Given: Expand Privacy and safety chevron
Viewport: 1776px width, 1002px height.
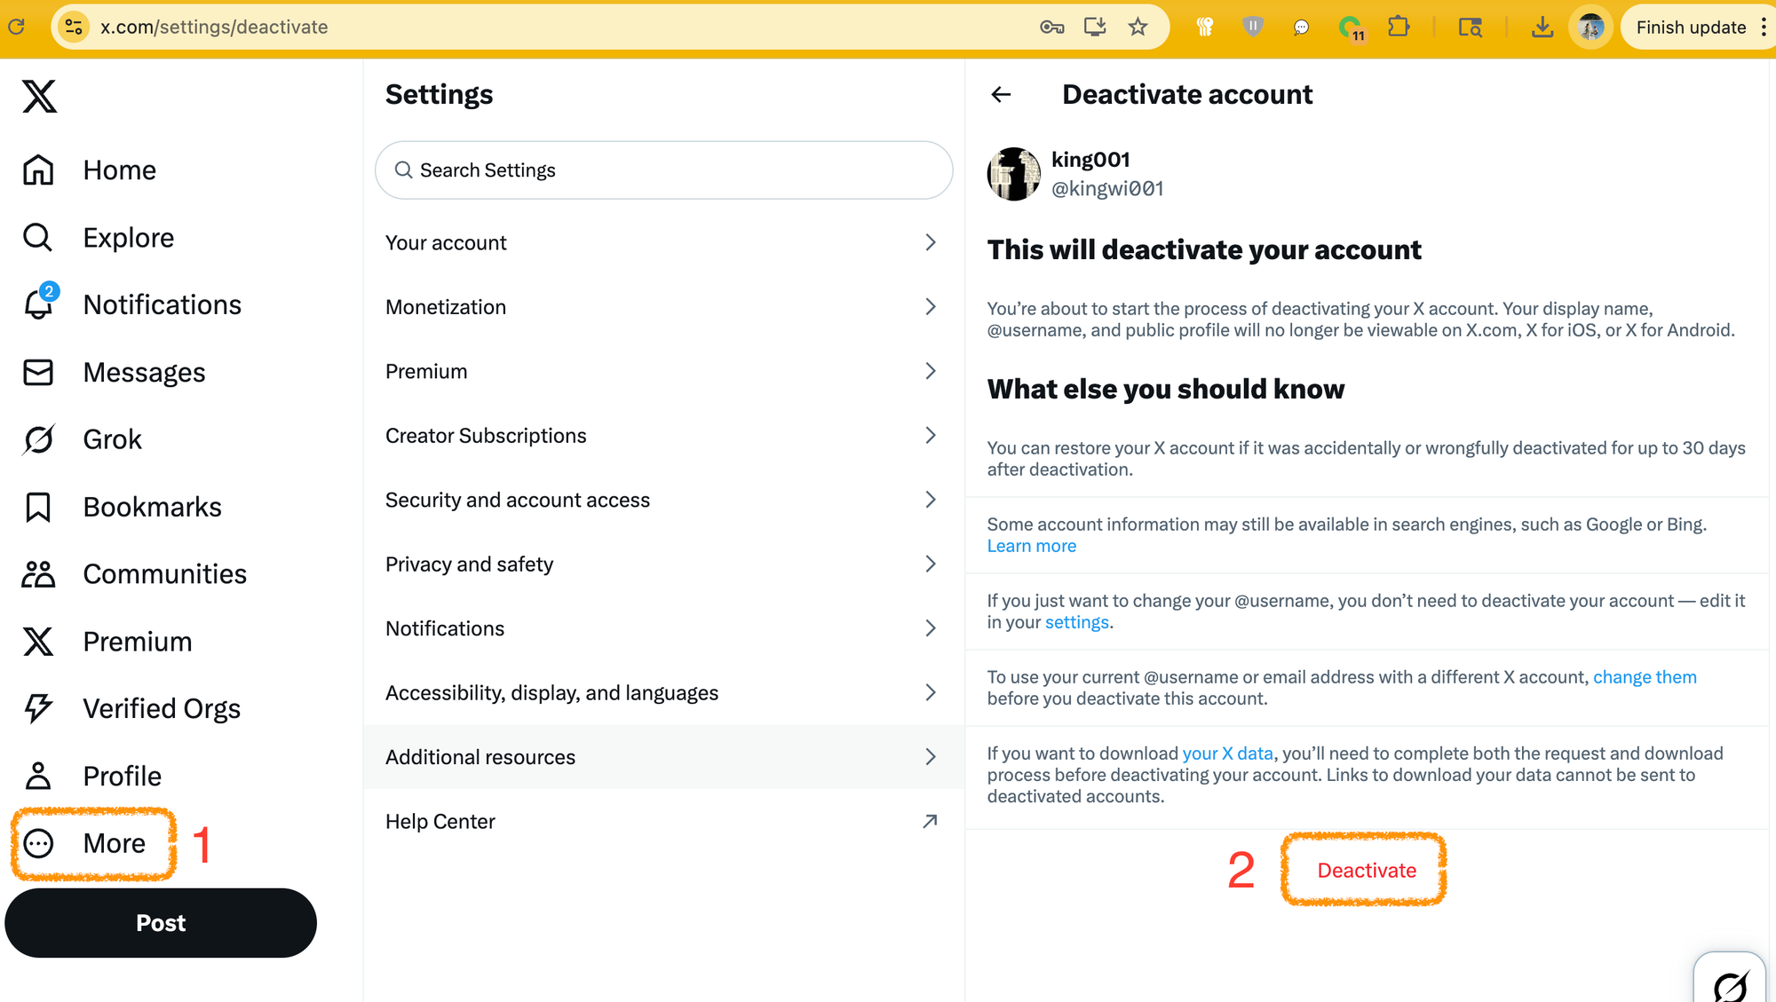Looking at the screenshot, I should coord(931,564).
